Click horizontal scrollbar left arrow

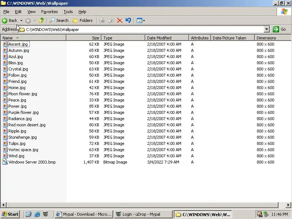point(3,205)
